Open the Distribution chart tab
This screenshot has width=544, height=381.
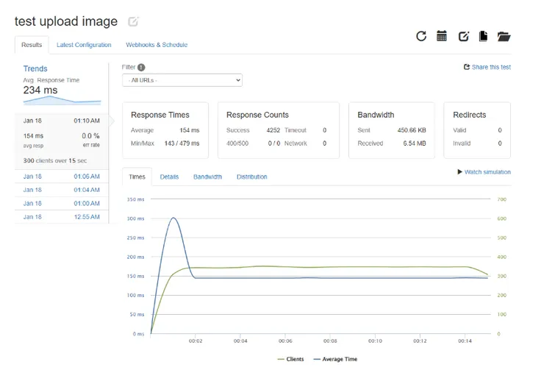point(251,177)
